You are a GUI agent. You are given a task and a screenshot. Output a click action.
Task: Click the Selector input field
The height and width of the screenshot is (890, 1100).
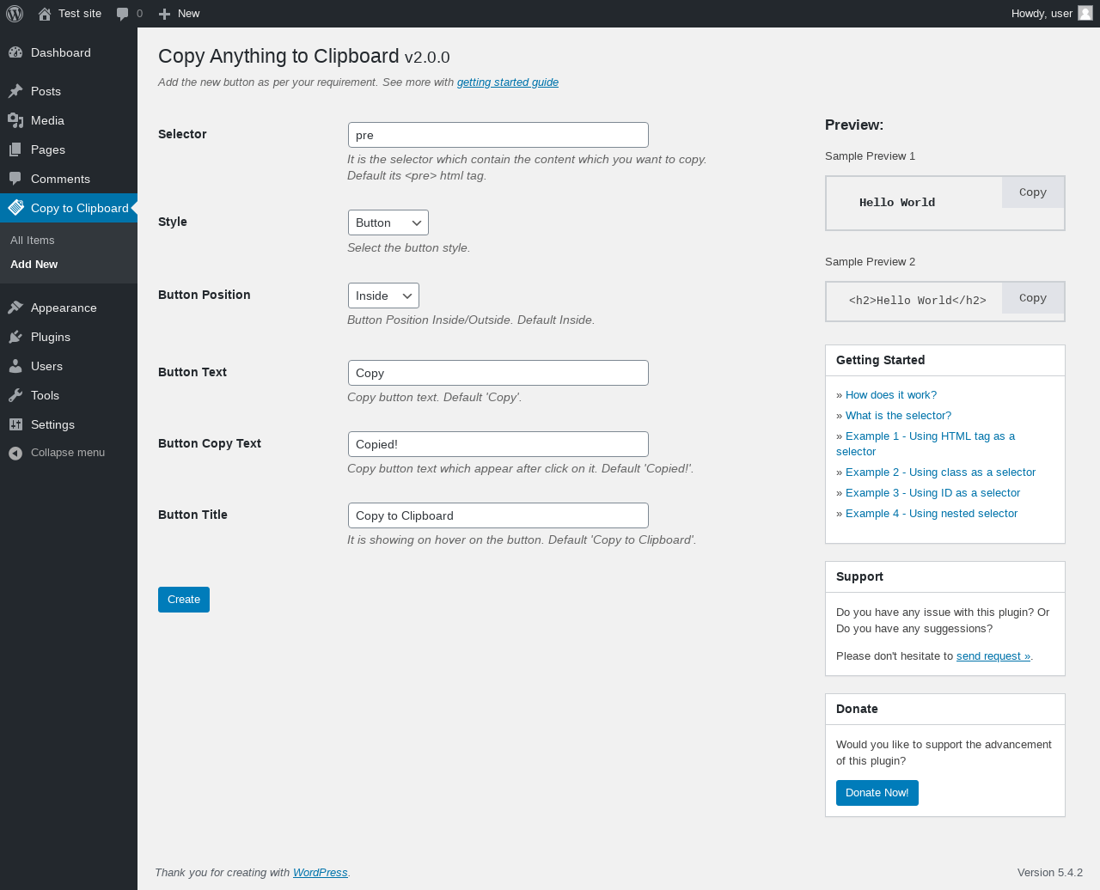click(x=498, y=135)
